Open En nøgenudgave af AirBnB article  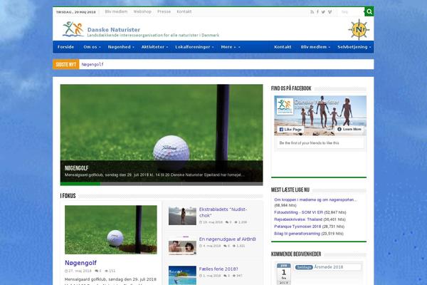[227, 239]
